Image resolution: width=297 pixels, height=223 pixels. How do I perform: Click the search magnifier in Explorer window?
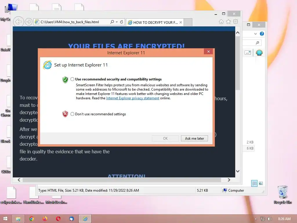(x=257, y=43)
